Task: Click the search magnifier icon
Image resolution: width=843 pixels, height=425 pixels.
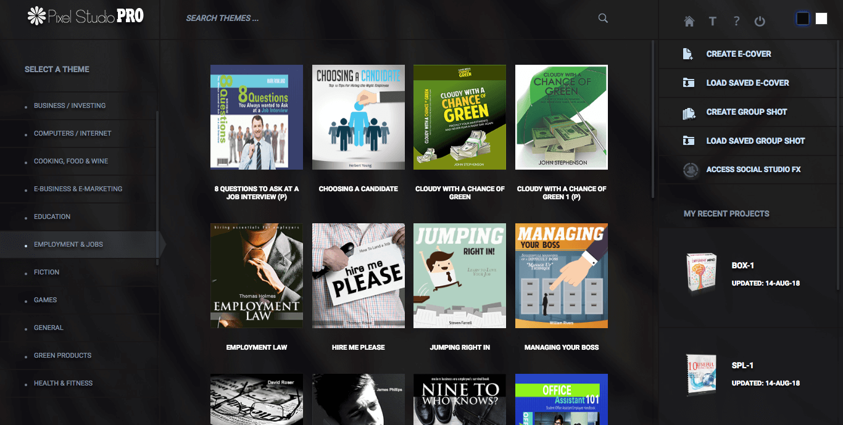Action: click(x=603, y=18)
